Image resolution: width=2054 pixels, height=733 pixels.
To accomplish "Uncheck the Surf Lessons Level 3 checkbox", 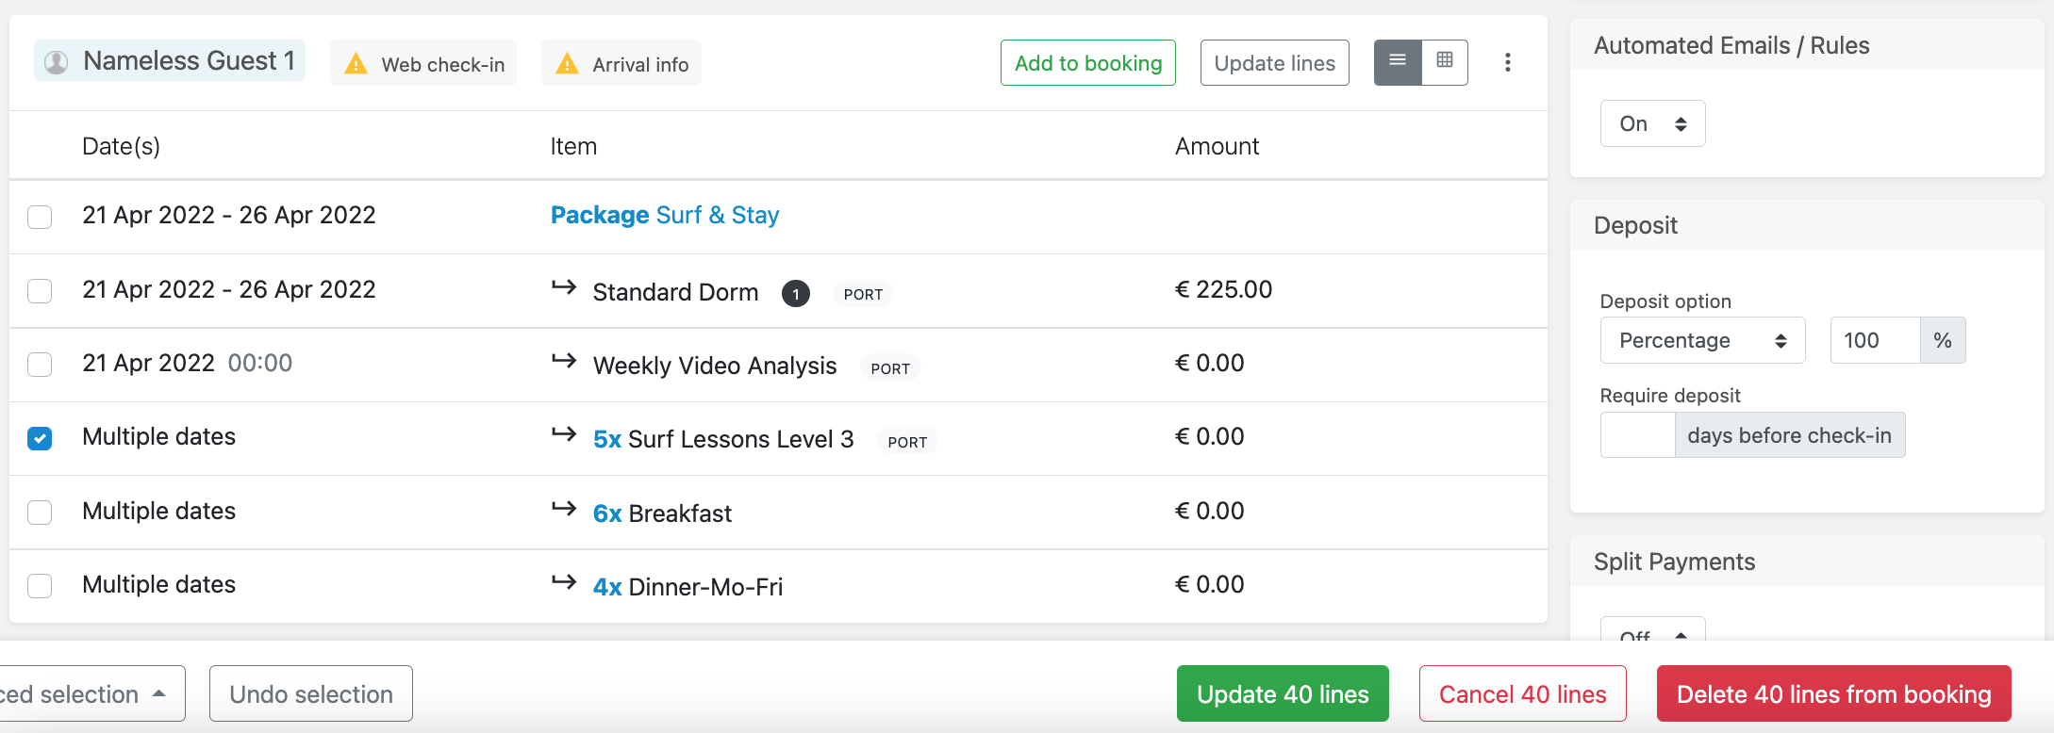I will [x=40, y=438].
